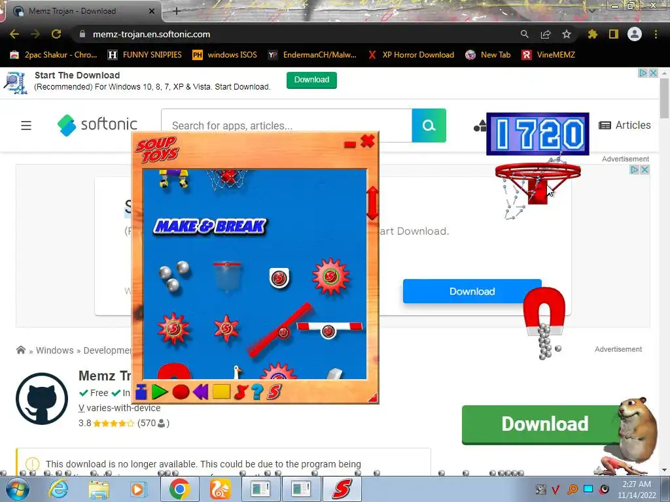Toggle the red music note sound icon

pos(241,392)
